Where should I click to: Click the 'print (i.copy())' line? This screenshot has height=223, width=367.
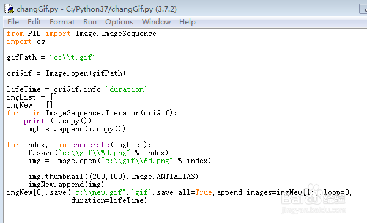[57, 121]
